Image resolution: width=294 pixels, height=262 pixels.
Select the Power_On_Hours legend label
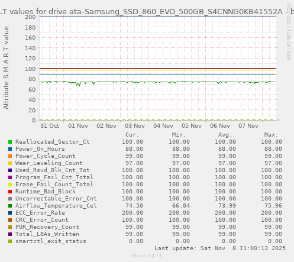click(40, 149)
